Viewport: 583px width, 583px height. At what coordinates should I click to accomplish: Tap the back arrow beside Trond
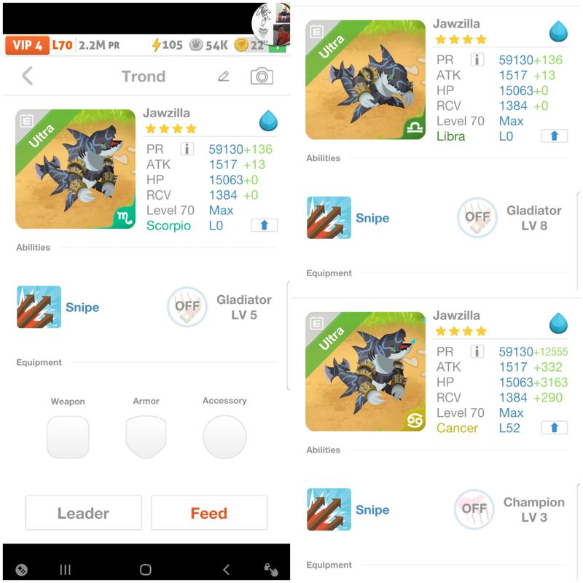(28, 77)
